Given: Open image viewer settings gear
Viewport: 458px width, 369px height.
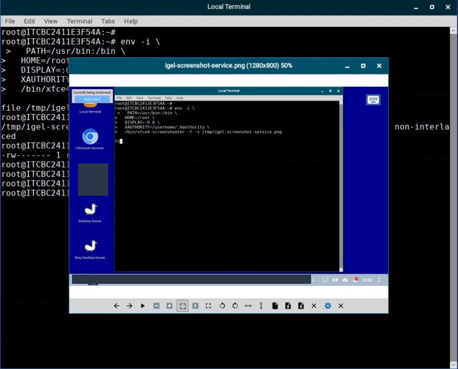Looking at the screenshot, I should click(x=328, y=306).
